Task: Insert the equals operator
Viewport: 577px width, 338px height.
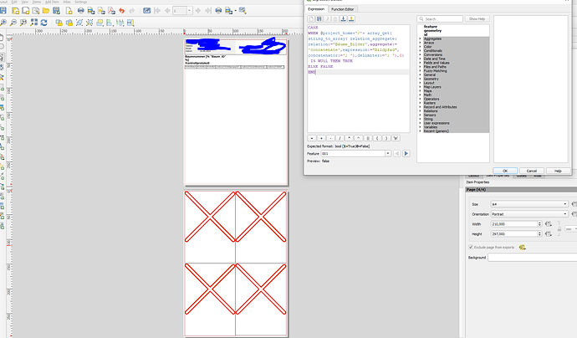Action: [x=312, y=138]
